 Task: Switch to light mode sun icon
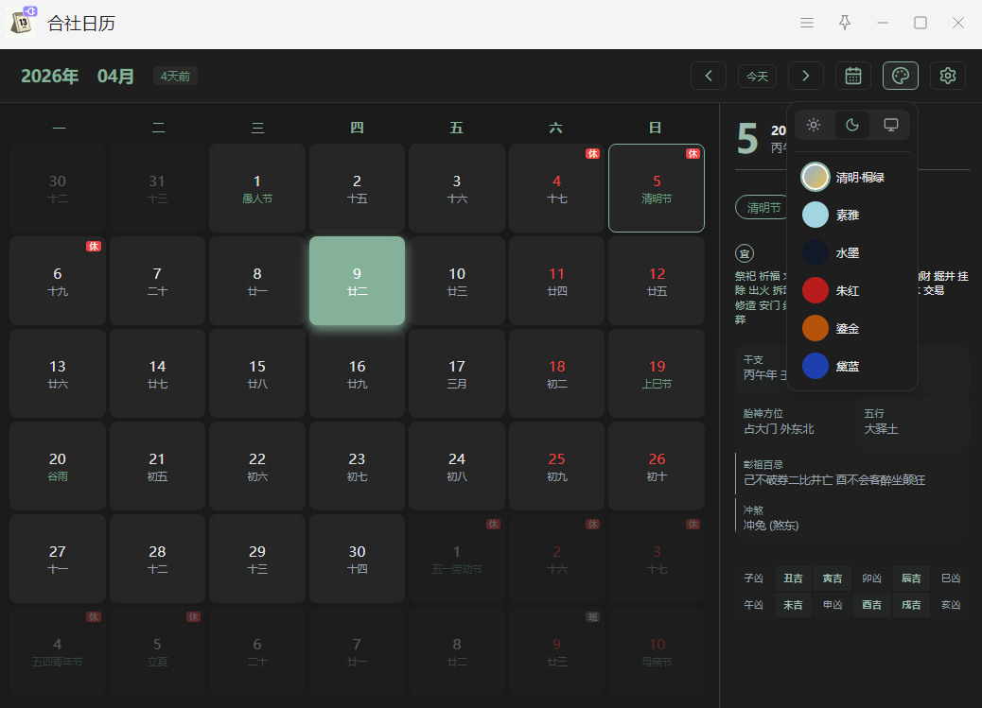(x=814, y=125)
